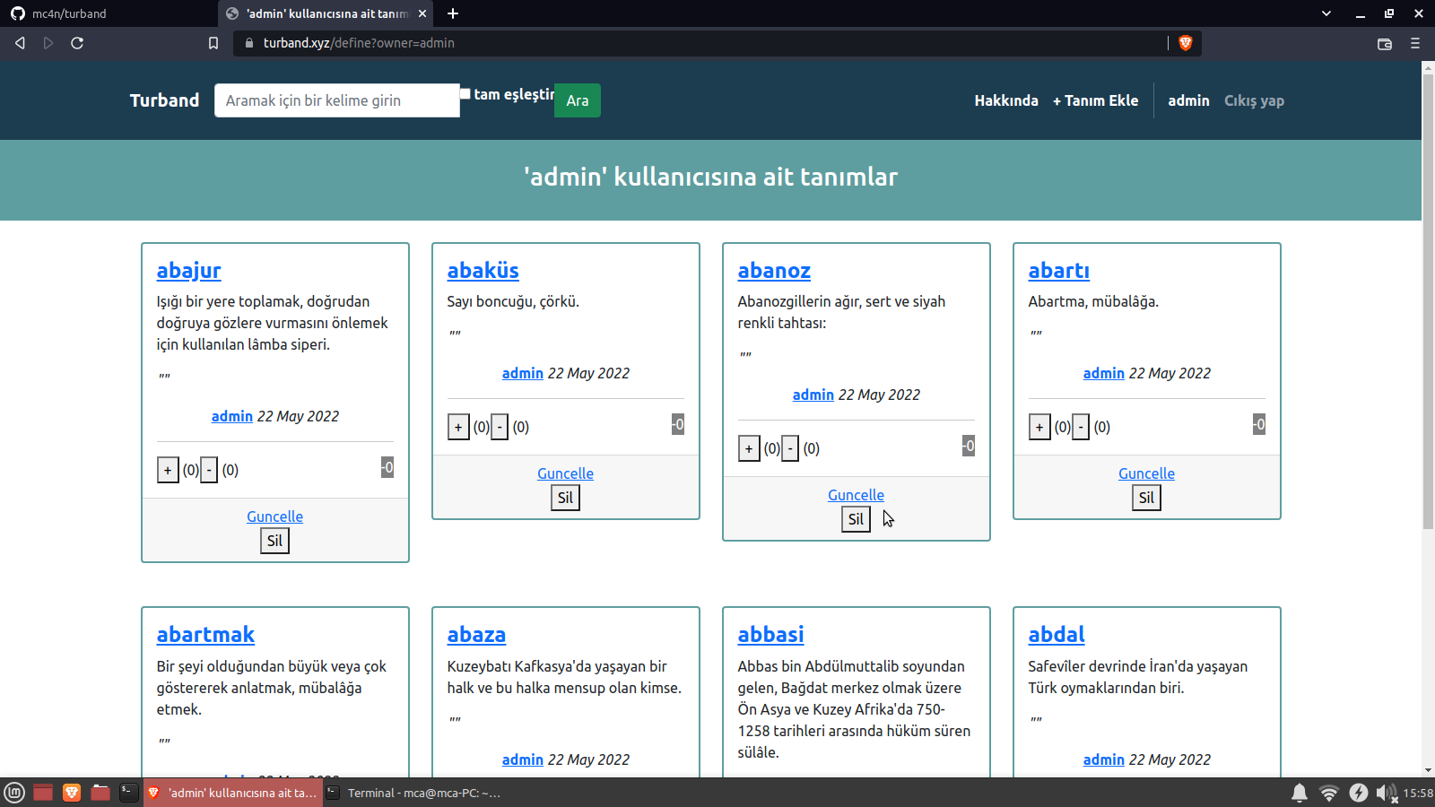The width and height of the screenshot is (1435, 807).
Task: Click Guncelle on abajur card
Action: [274, 516]
